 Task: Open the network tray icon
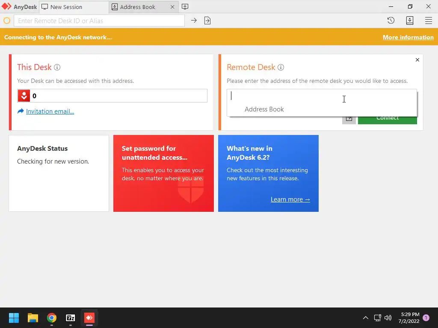click(377, 318)
